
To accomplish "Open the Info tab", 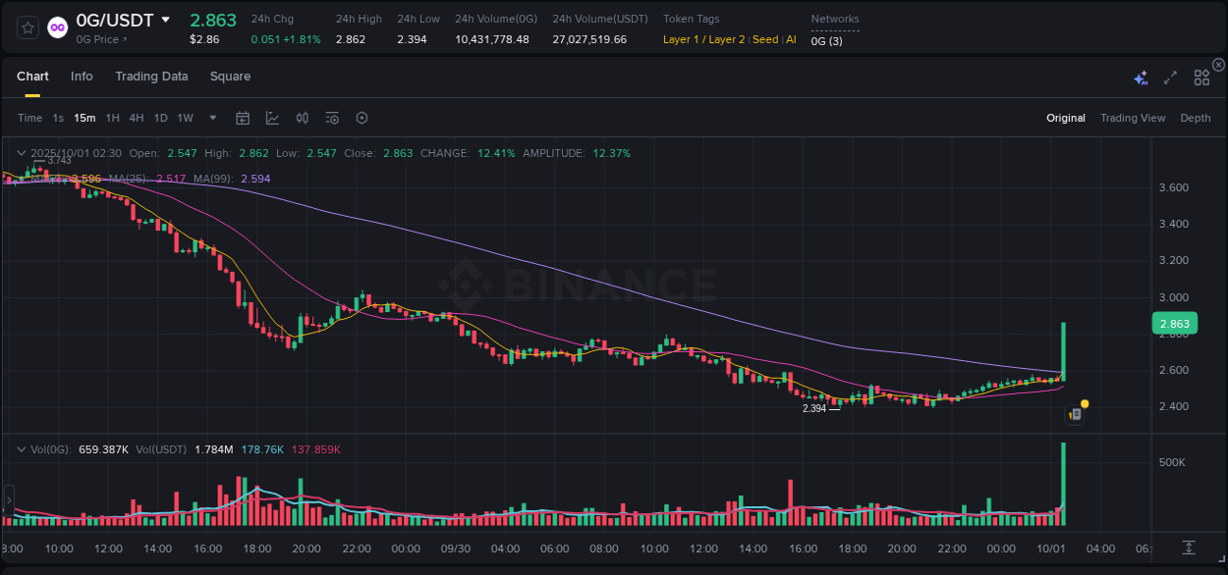I will pyautogui.click(x=82, y=76).
